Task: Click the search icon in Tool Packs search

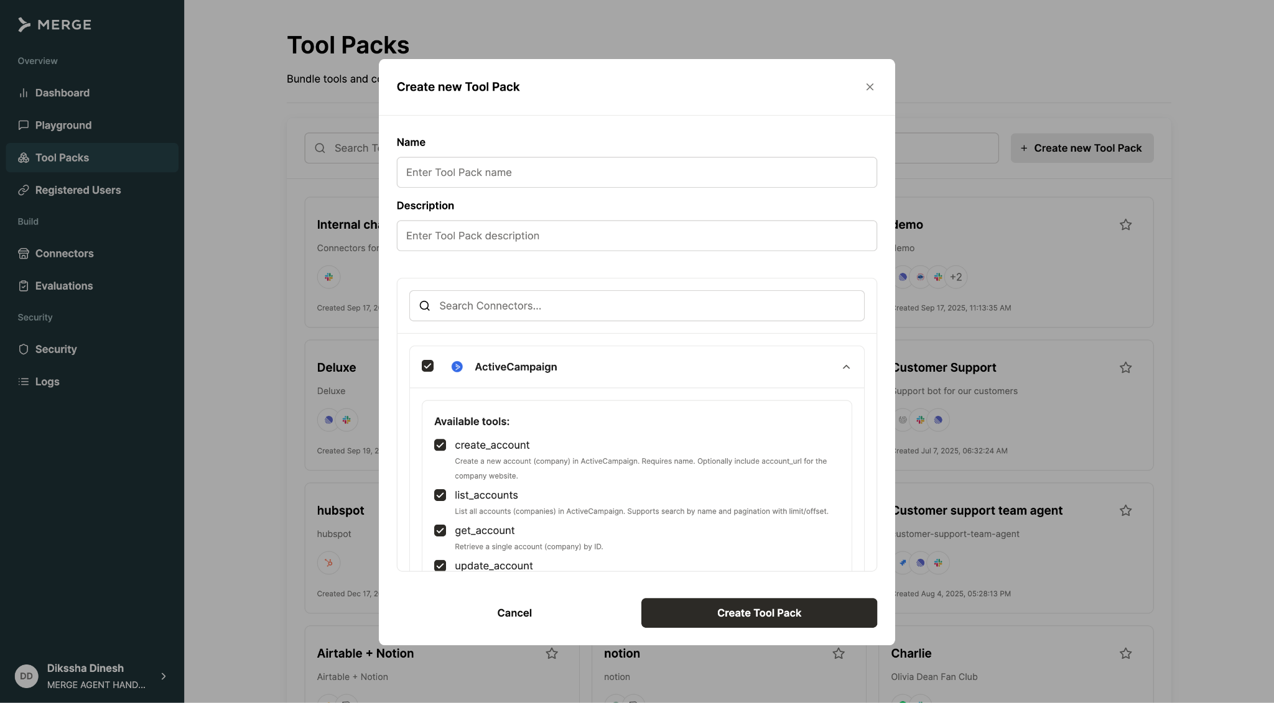Action: tap(320, 148)
